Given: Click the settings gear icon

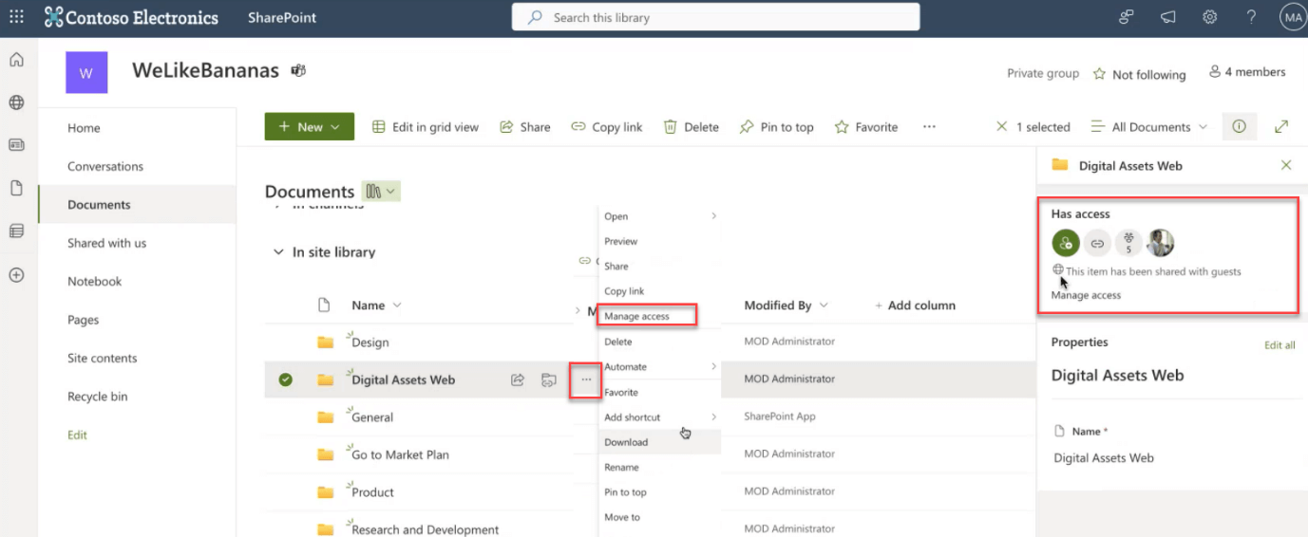Looking at the screenshot, I should [x=1209, y=17].
